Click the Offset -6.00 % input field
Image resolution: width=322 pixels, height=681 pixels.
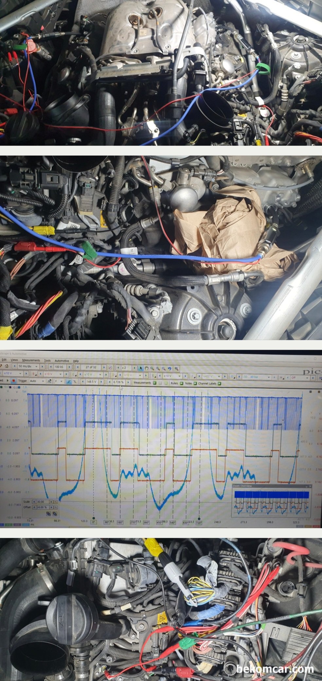[43, 507]
